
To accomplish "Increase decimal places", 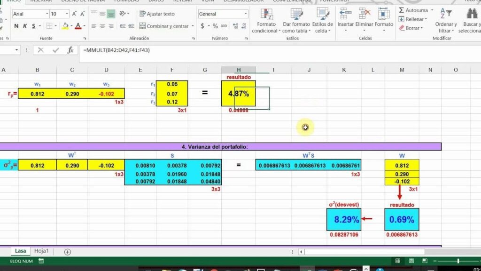I will pyautogui.click(x=236, y=26).
